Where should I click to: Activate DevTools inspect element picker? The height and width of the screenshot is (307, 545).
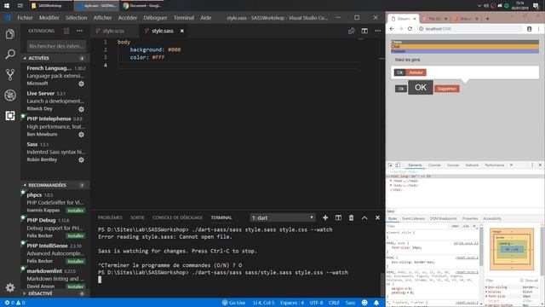pyautogui.click(x=390, y=165)
